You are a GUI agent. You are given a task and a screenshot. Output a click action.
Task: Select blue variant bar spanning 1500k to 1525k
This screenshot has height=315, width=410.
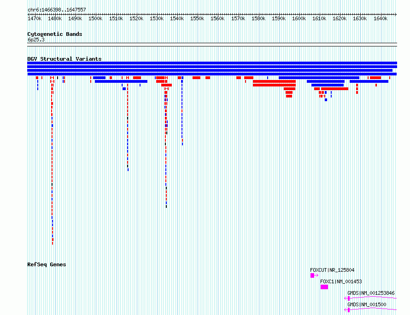tap(121, 81)
